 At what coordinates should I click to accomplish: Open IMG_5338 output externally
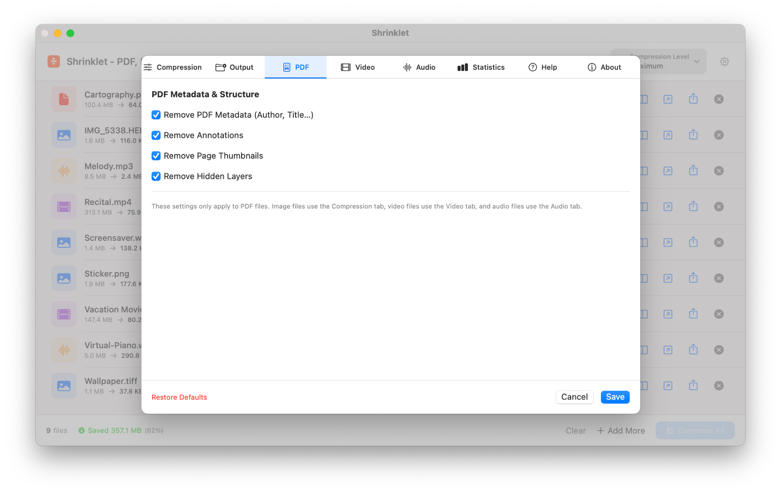(x=668, y=135)
